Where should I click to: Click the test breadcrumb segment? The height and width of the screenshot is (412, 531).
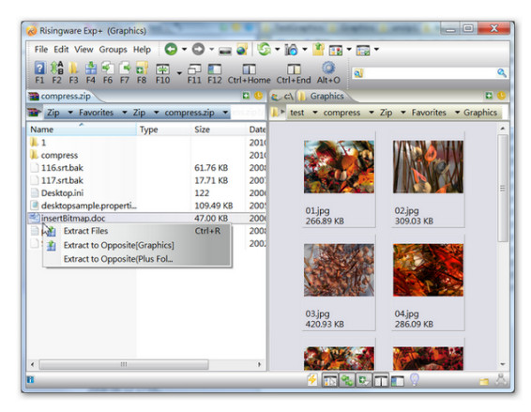pos(297,113)
